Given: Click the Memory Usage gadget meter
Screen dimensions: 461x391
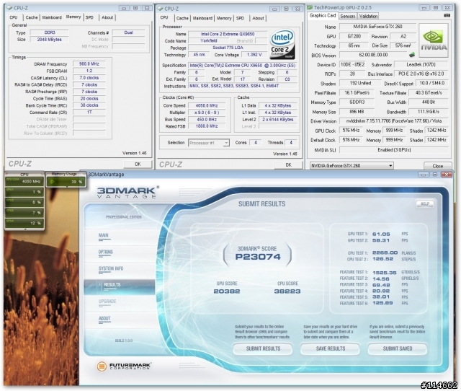Looking at the screenshot, I should click(66, 181).
